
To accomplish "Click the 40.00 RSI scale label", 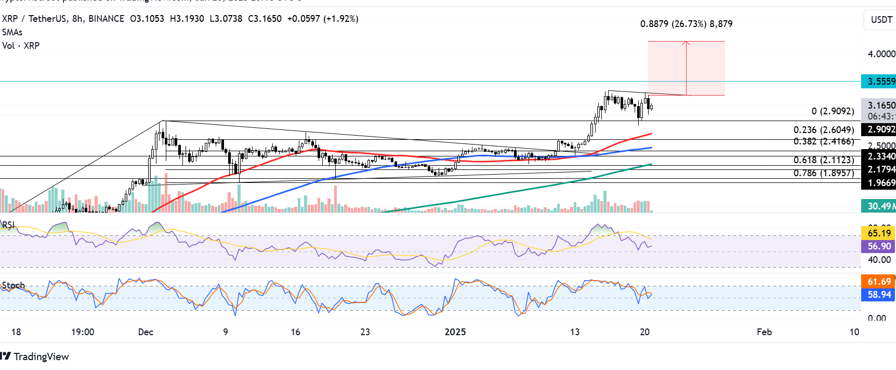I will point(879,260).
